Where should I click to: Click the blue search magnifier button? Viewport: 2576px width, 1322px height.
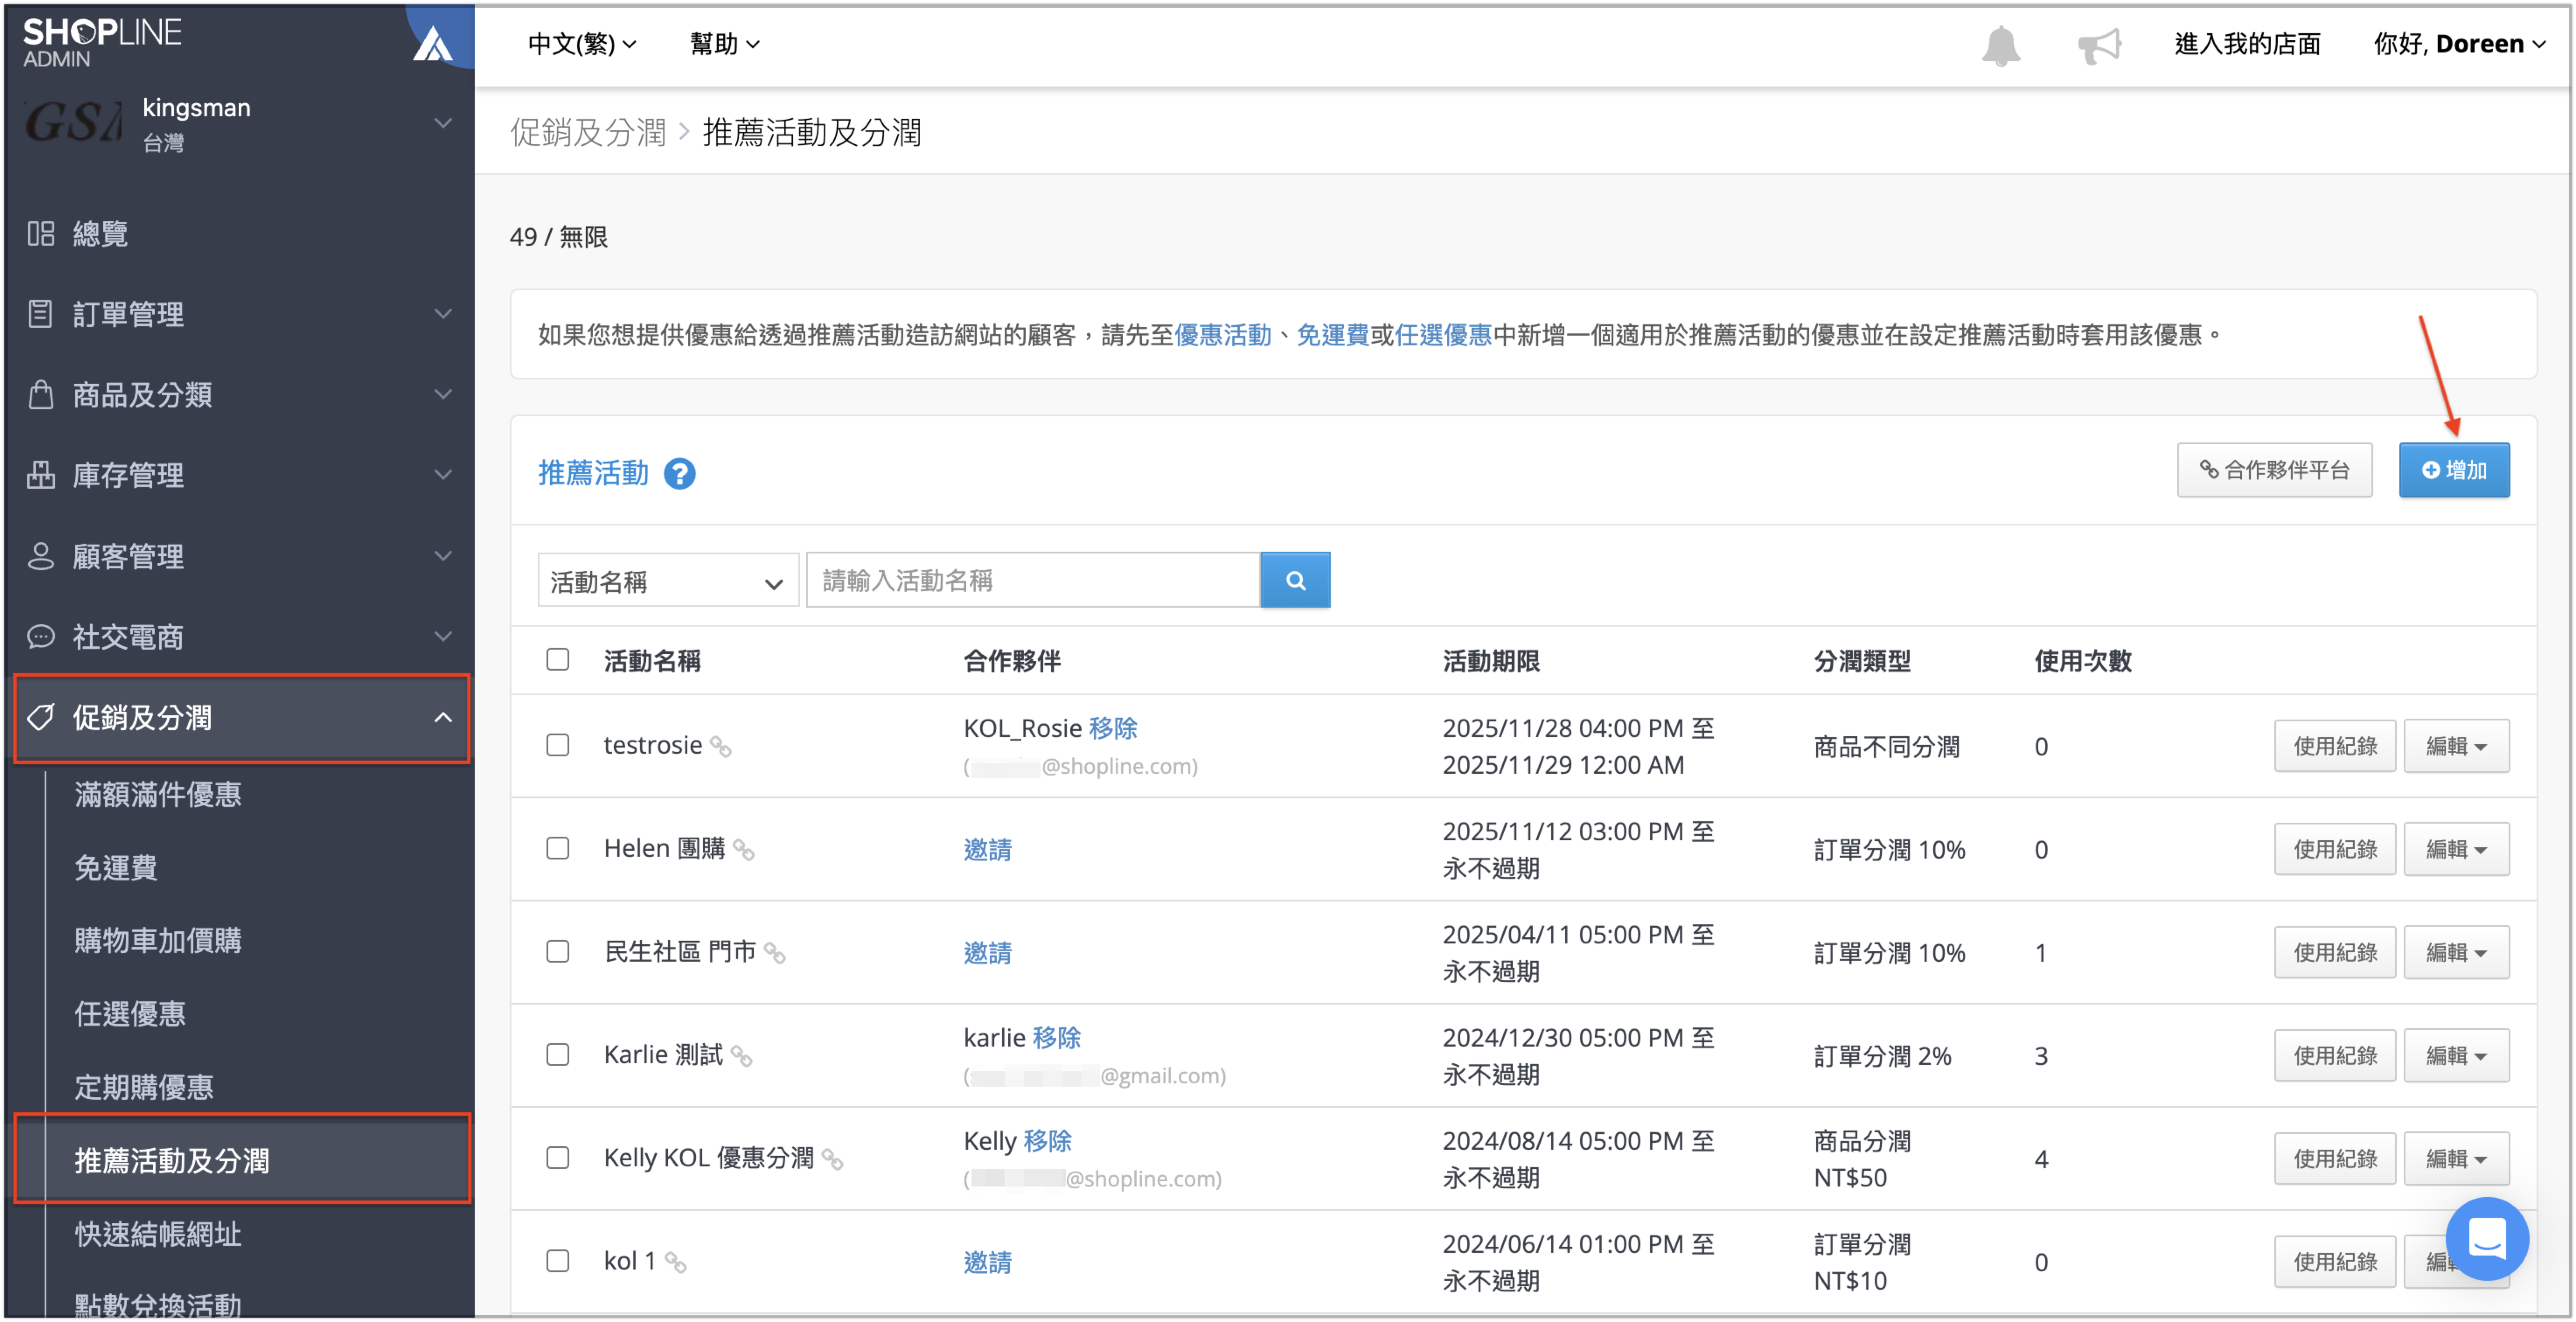(1295, 580)
